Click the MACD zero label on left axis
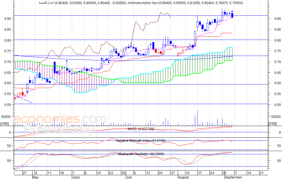Image resolution: width=282 pixels, height=179 pixels. pyautogui.click(x=10, y=132)
